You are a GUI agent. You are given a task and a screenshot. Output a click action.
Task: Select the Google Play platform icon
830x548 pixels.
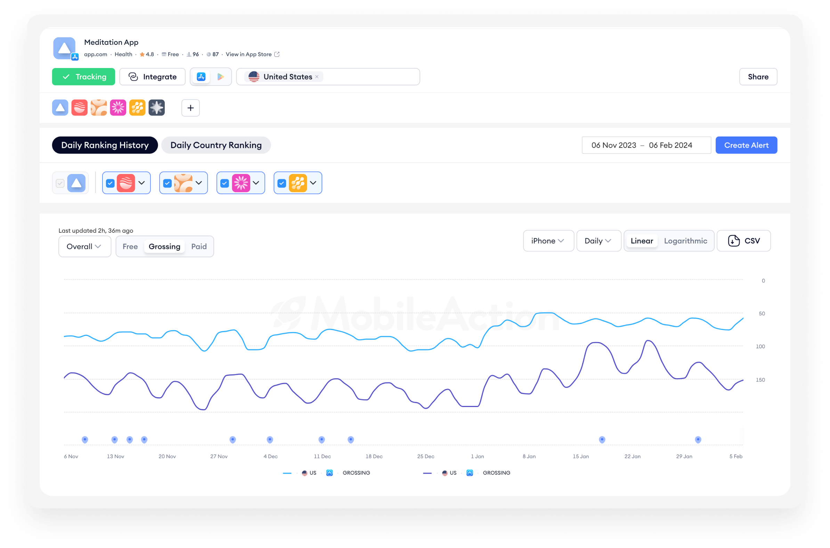pos(221,77)
